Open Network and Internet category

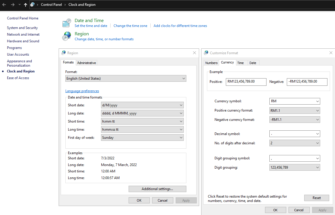tap(23, 34)
